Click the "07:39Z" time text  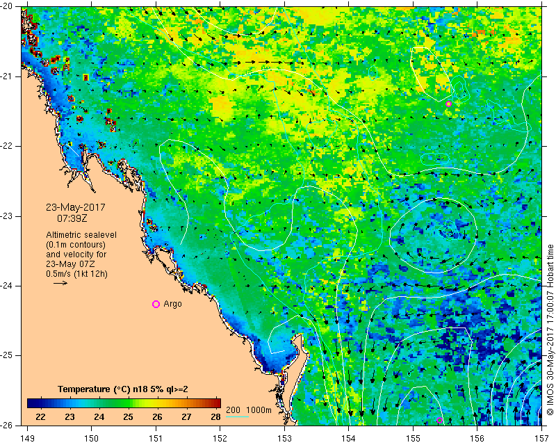72,218
